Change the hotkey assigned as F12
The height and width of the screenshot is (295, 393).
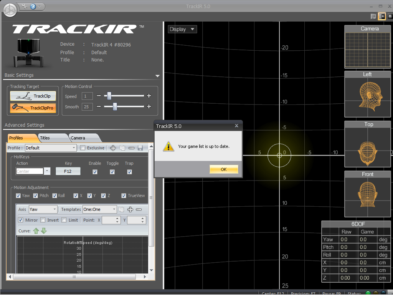[x=68, y=171]
